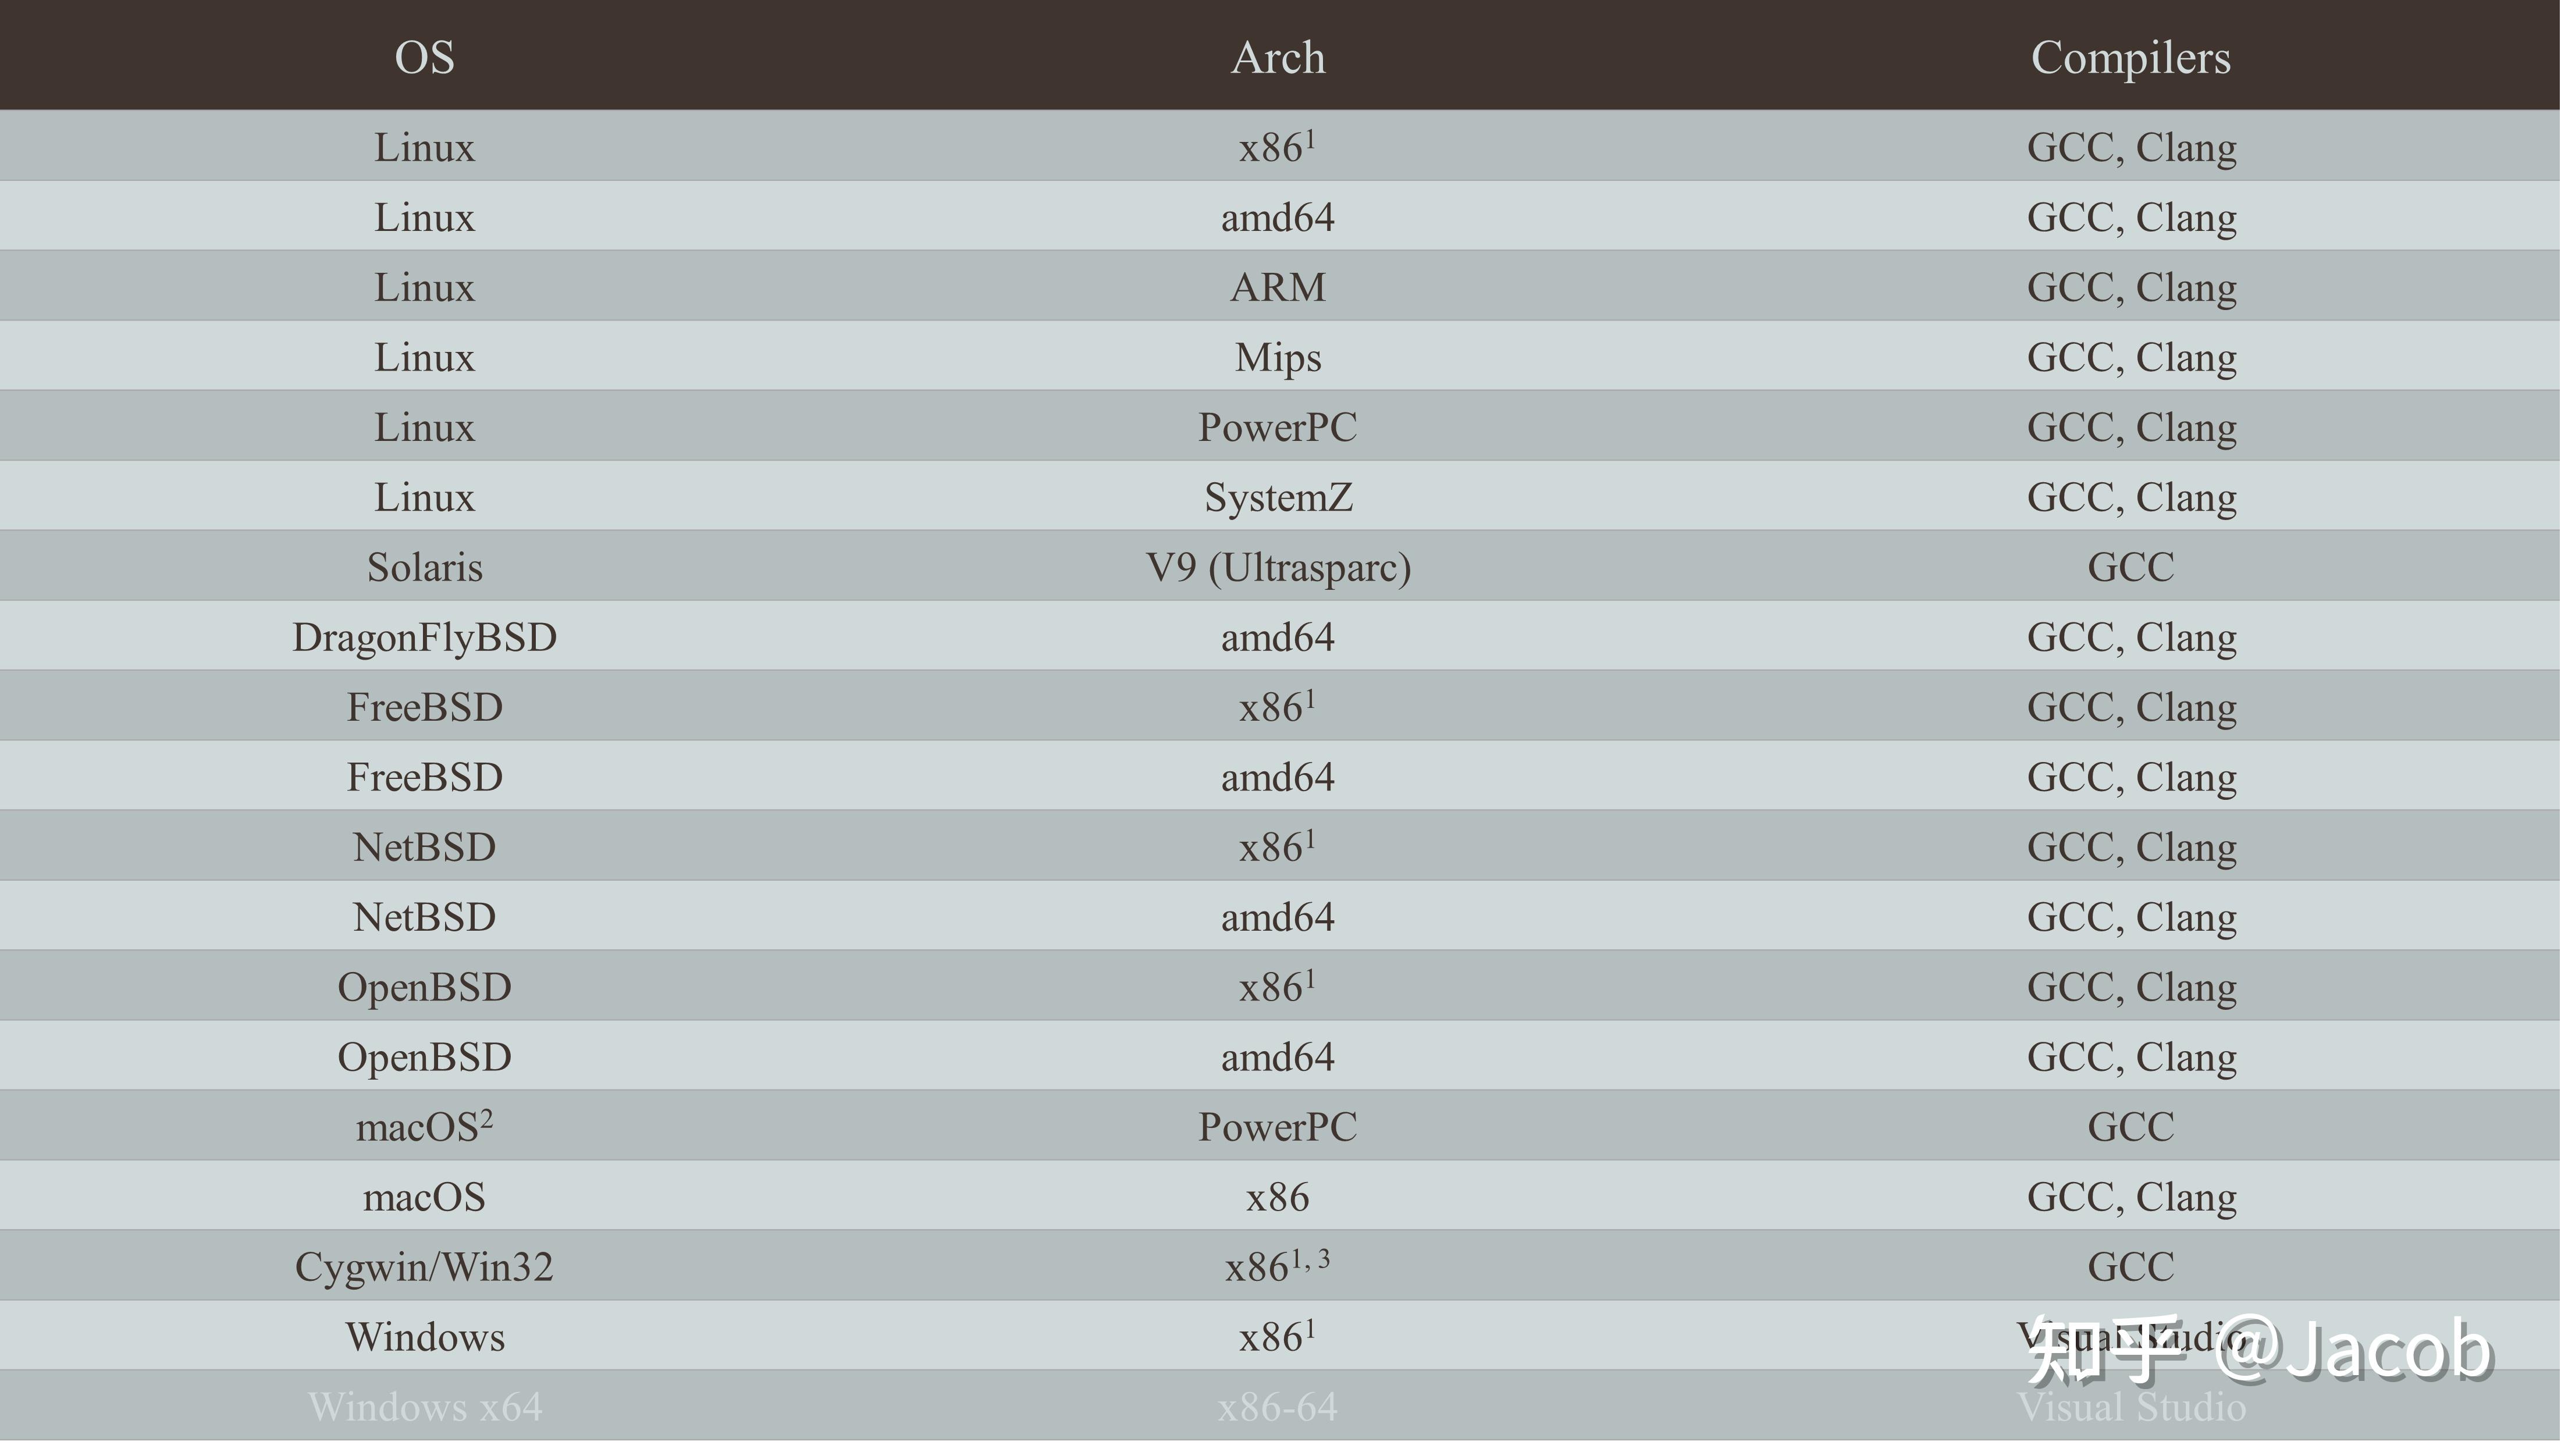Screen dimensions: 2561x1456
Task: Select the ARM architecture cell
Action: point(1277,287)
